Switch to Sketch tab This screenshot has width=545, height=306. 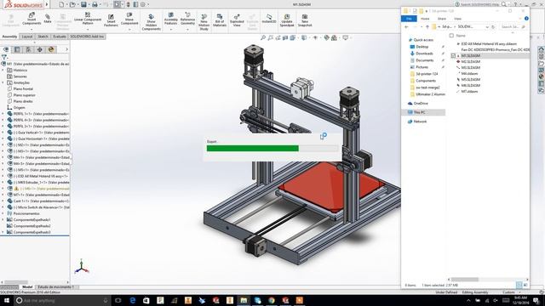click(x=43, y=37)
